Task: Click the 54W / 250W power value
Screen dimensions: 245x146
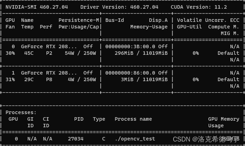Action: (x=80, y=53)
